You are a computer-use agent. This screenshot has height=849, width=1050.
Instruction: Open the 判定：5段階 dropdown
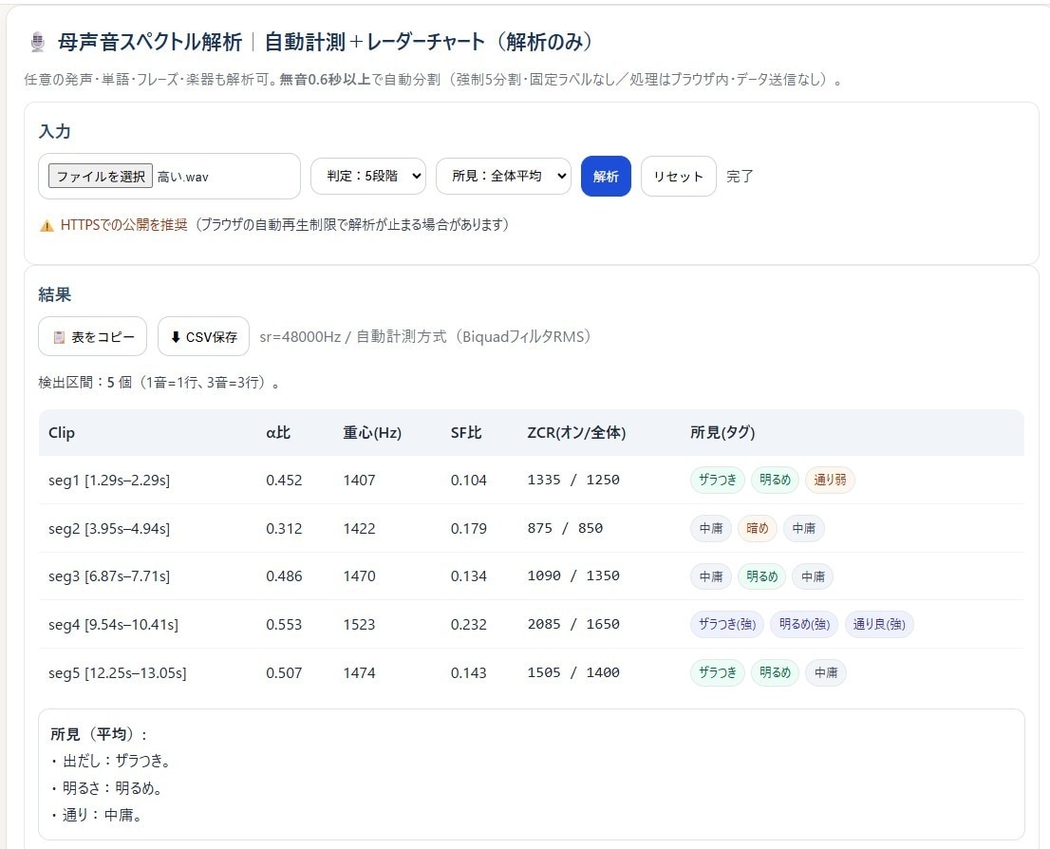[x=368, y=177]
